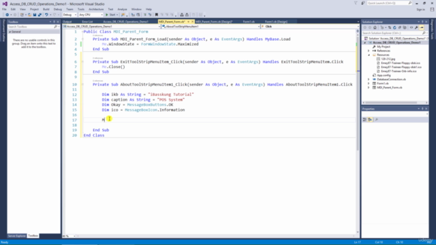436x245 pixels.
Task: Toggle pin on the Solution Explorer panel
Action: point(422,22)
